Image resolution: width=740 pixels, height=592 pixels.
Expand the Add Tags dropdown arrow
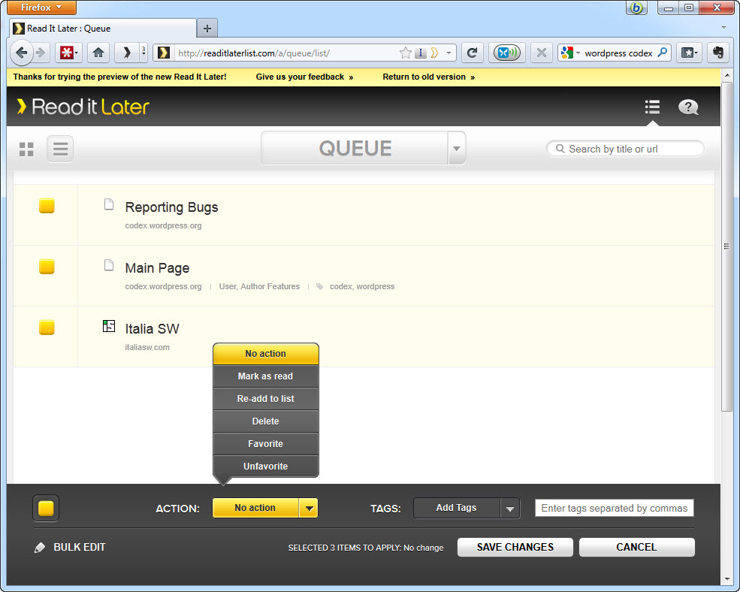pyautogui.click(x=509, y=509)
